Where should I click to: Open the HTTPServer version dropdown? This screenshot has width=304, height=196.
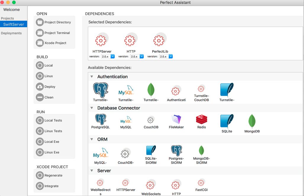coord(113,56)
